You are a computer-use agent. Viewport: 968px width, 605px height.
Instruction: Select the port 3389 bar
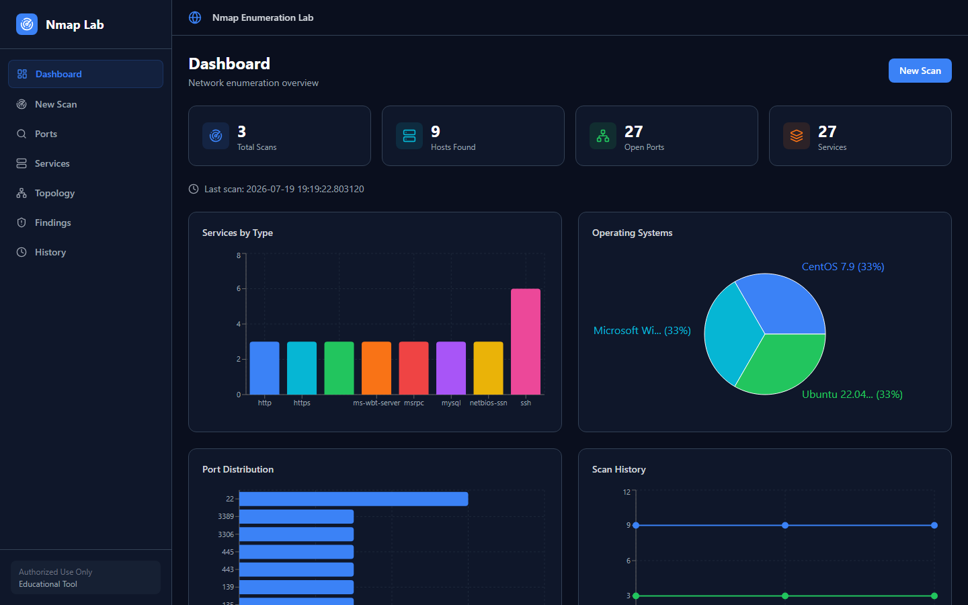coord(296,516)
